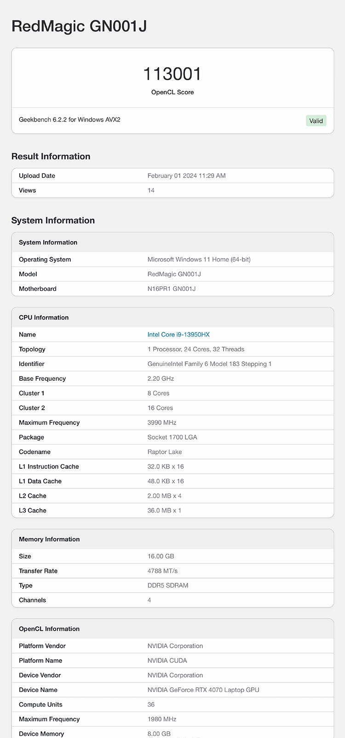Click the OpenCL Score label
This screenshot has width=345, height=738.
coord(172,93)
